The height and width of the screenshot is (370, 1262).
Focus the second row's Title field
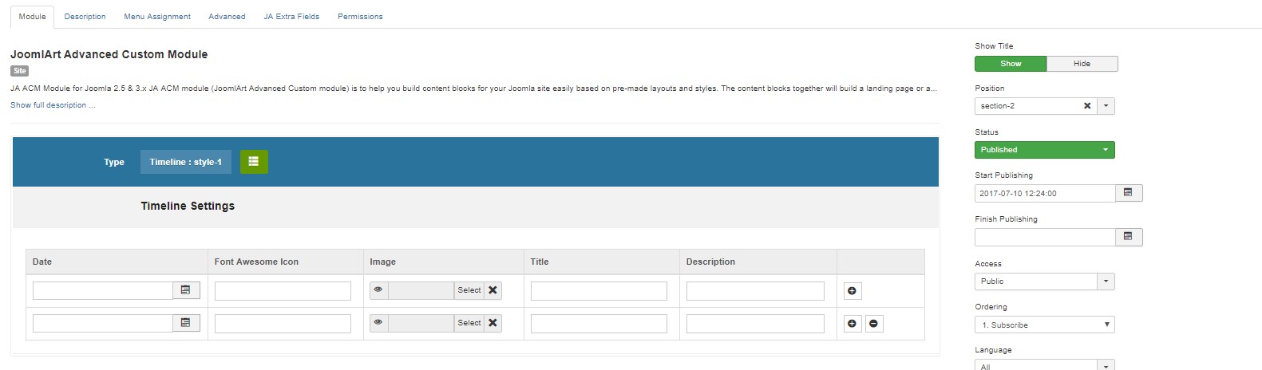(599, 324)
